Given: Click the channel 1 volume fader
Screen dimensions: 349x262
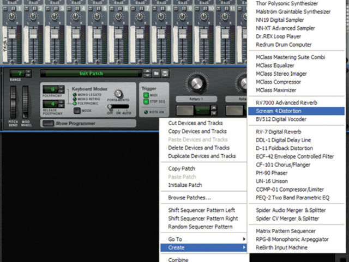Looking at the screenshot, I should 12,34.
